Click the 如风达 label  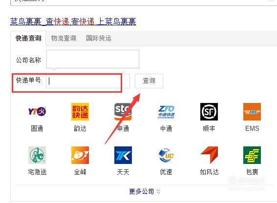[x=209, y=172]
